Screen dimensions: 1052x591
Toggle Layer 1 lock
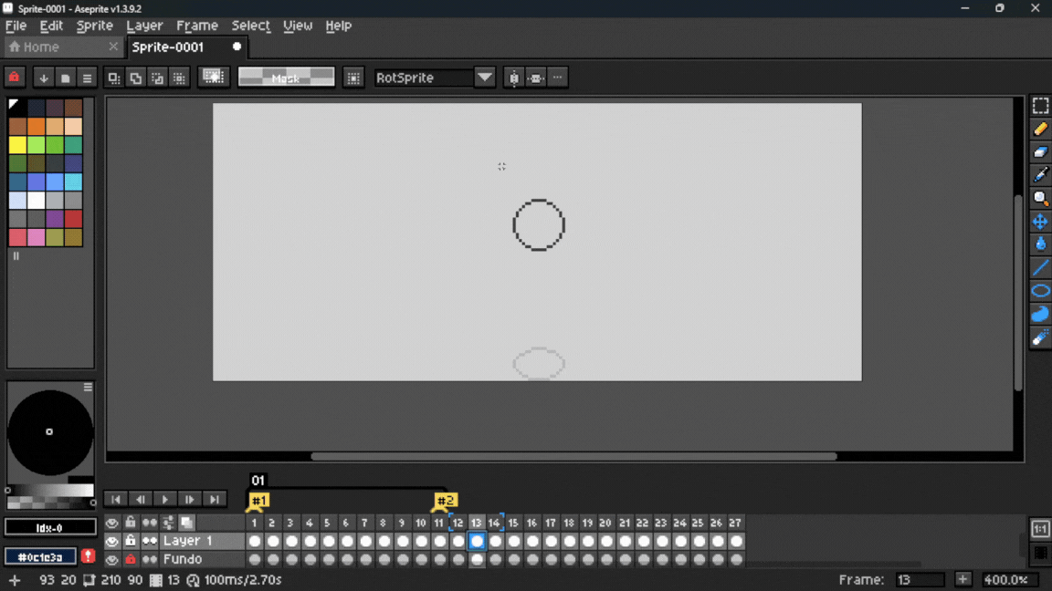[x=131, y=540]
